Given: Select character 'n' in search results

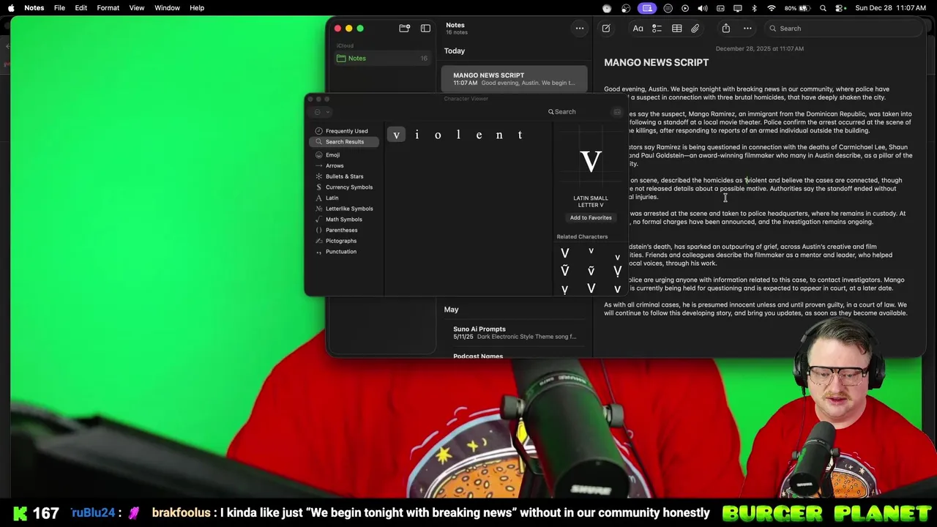Looking at the screenshot, I should (499, 135).
